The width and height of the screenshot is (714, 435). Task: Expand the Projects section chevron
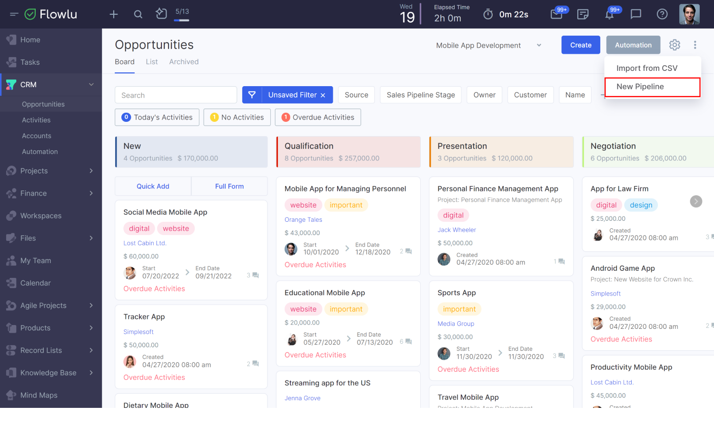click(x=91, y=171)
